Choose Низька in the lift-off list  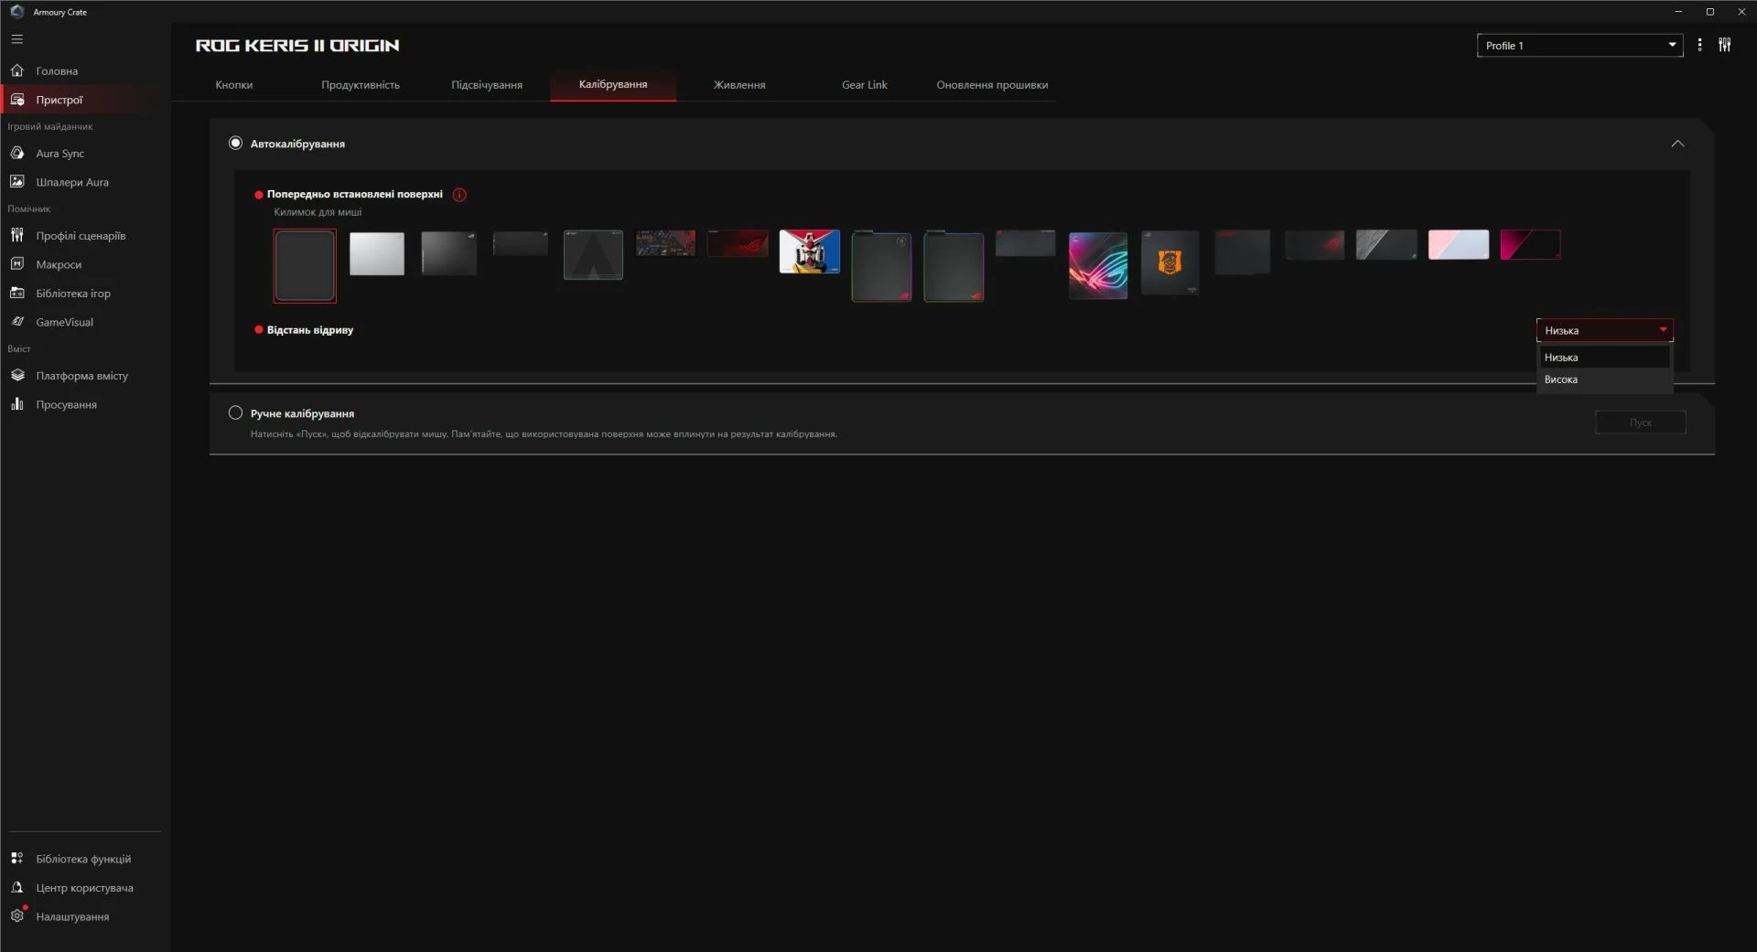click(x=1604, y=358)
